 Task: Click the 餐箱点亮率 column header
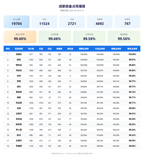(x=116, y=49)
